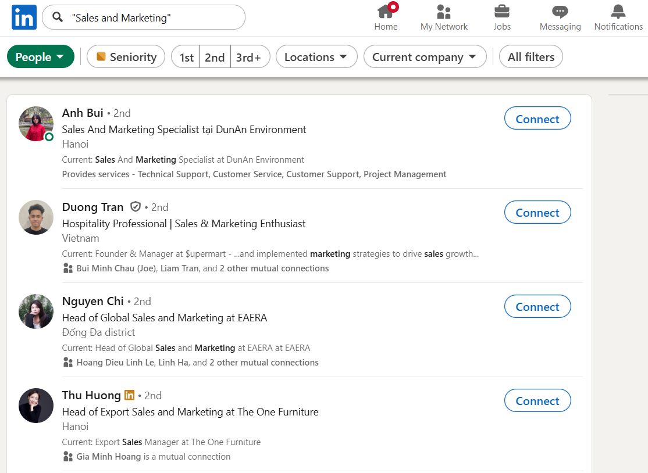Open Nguyen Chi's profile photo

36,311
